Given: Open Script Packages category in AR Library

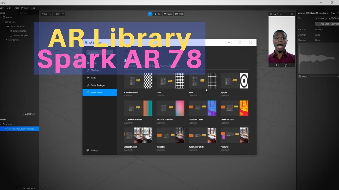Looking at the screenshot, I should pyautogui.click(x=100, y=85).
